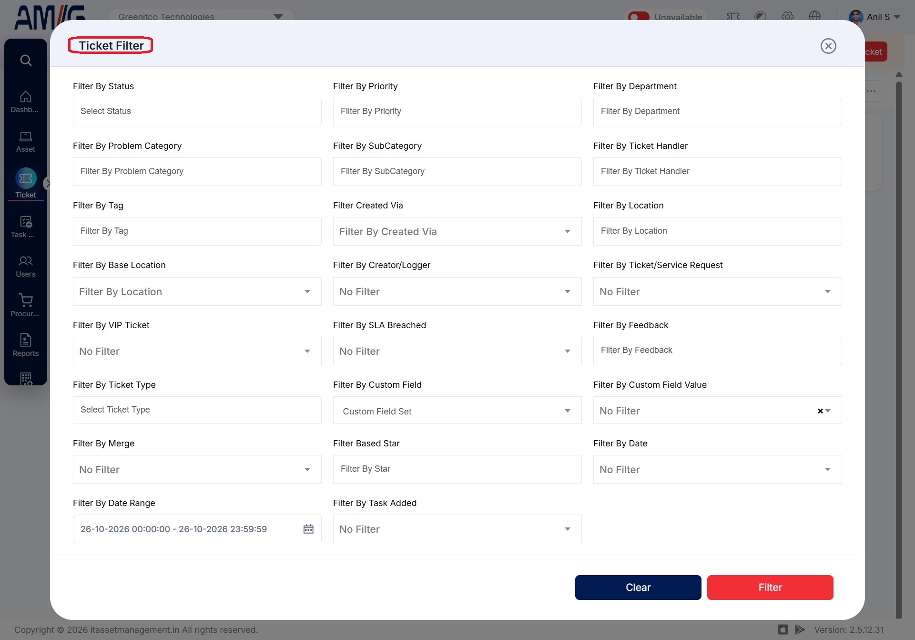Image resolution: width=915 pixels, height=640 pixels.
Task: Open Filter By Date dropdown
Action: click(717, 469)
